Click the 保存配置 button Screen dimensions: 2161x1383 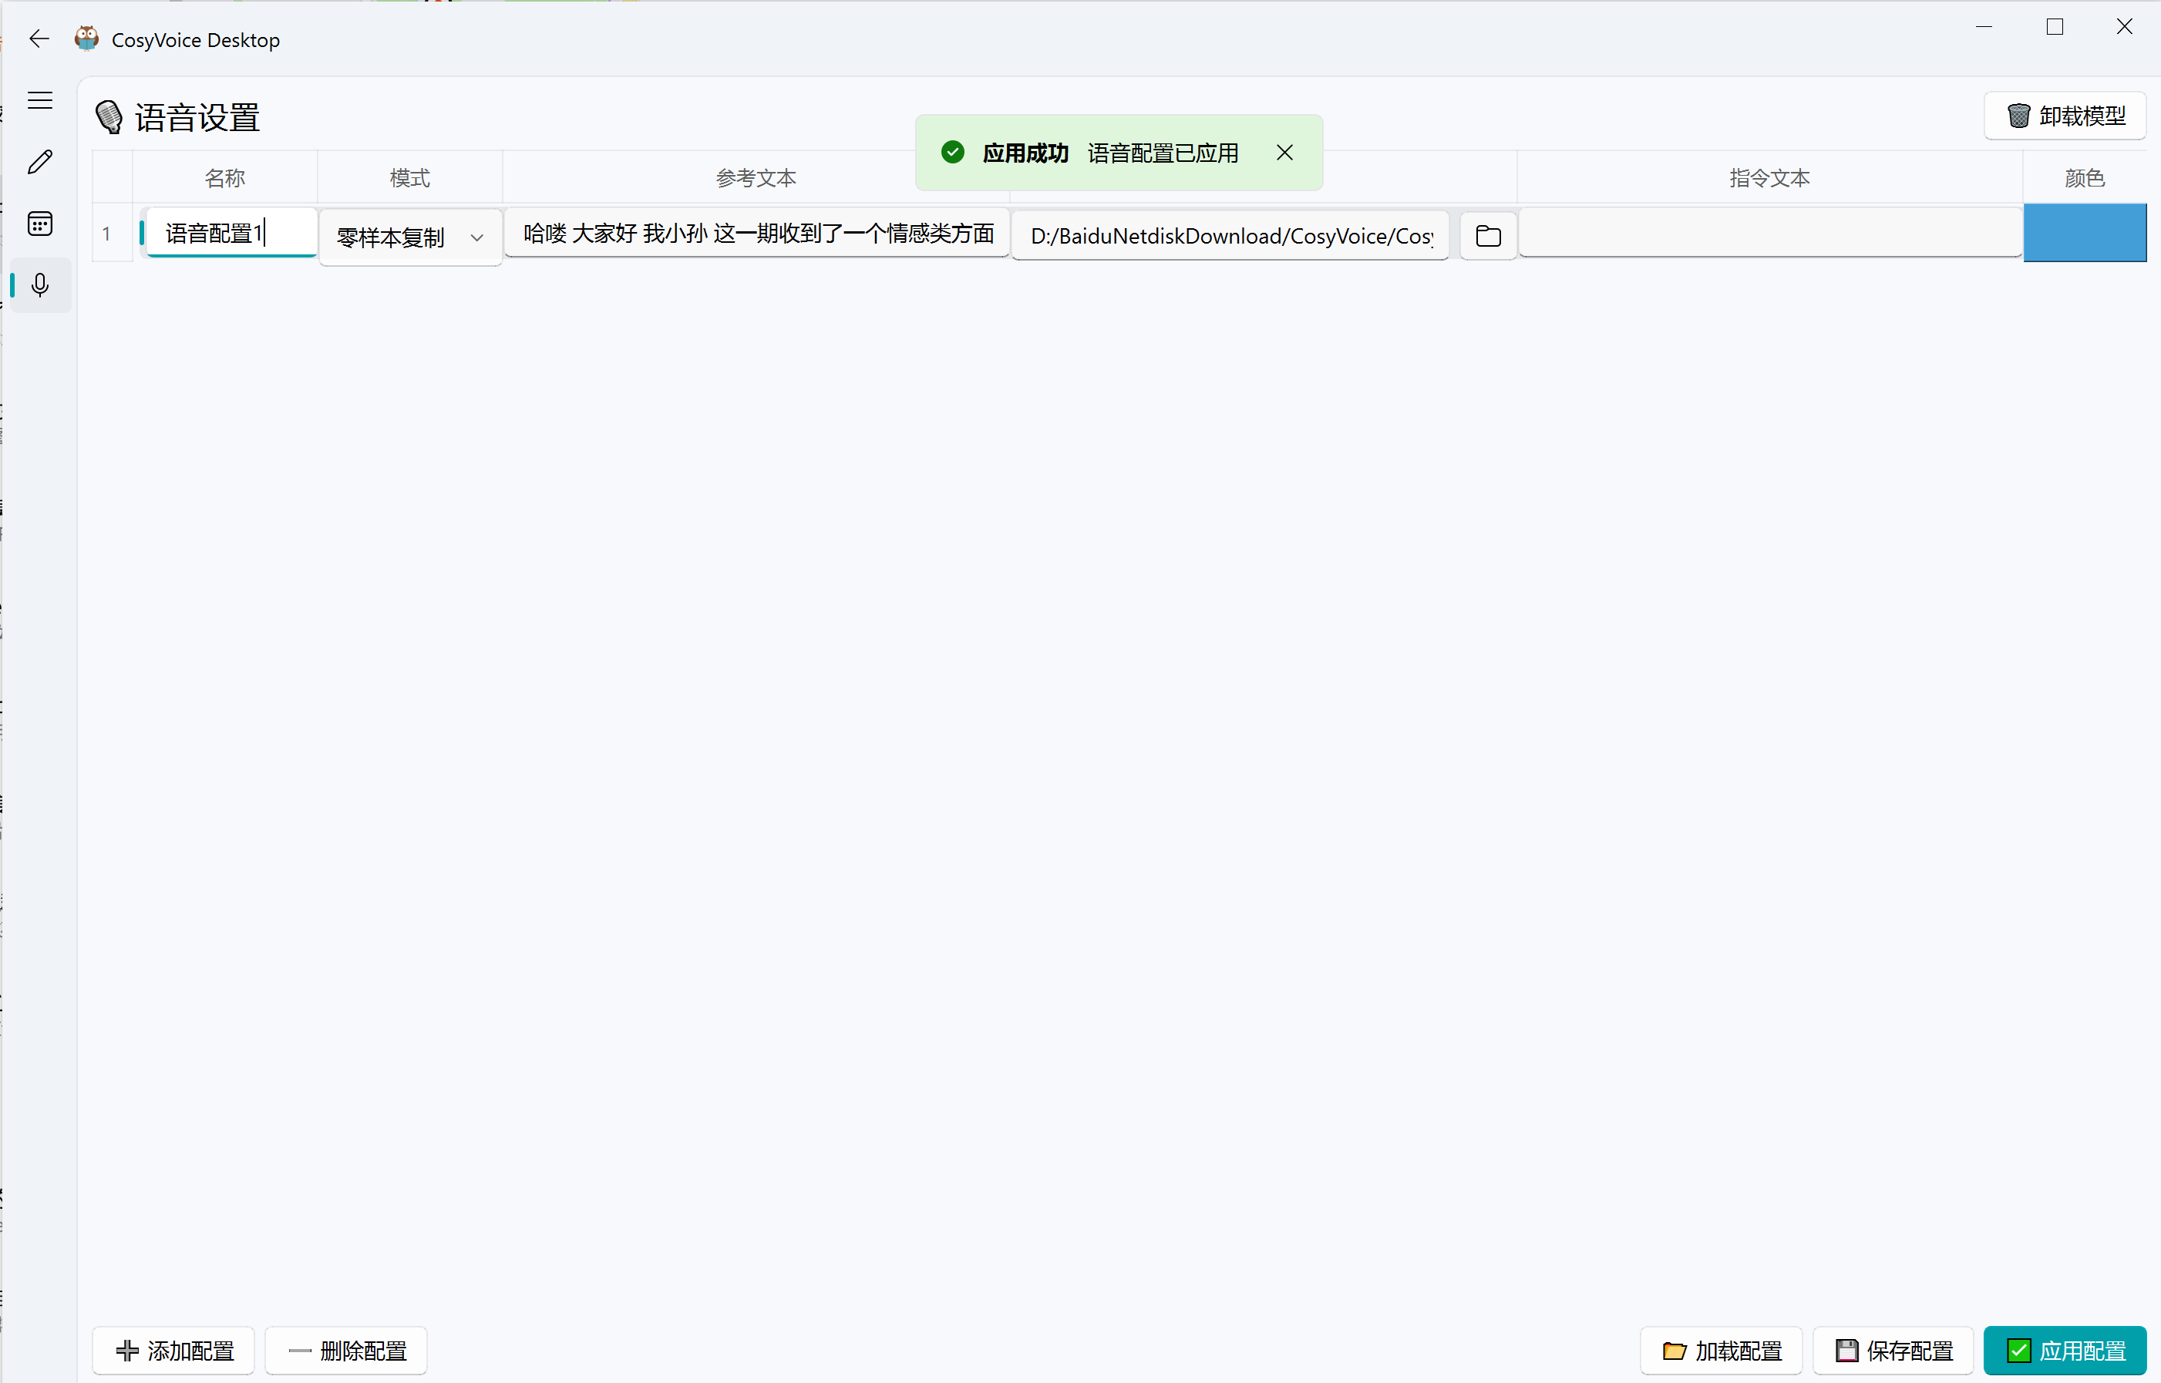(x=1893, y=1350)
